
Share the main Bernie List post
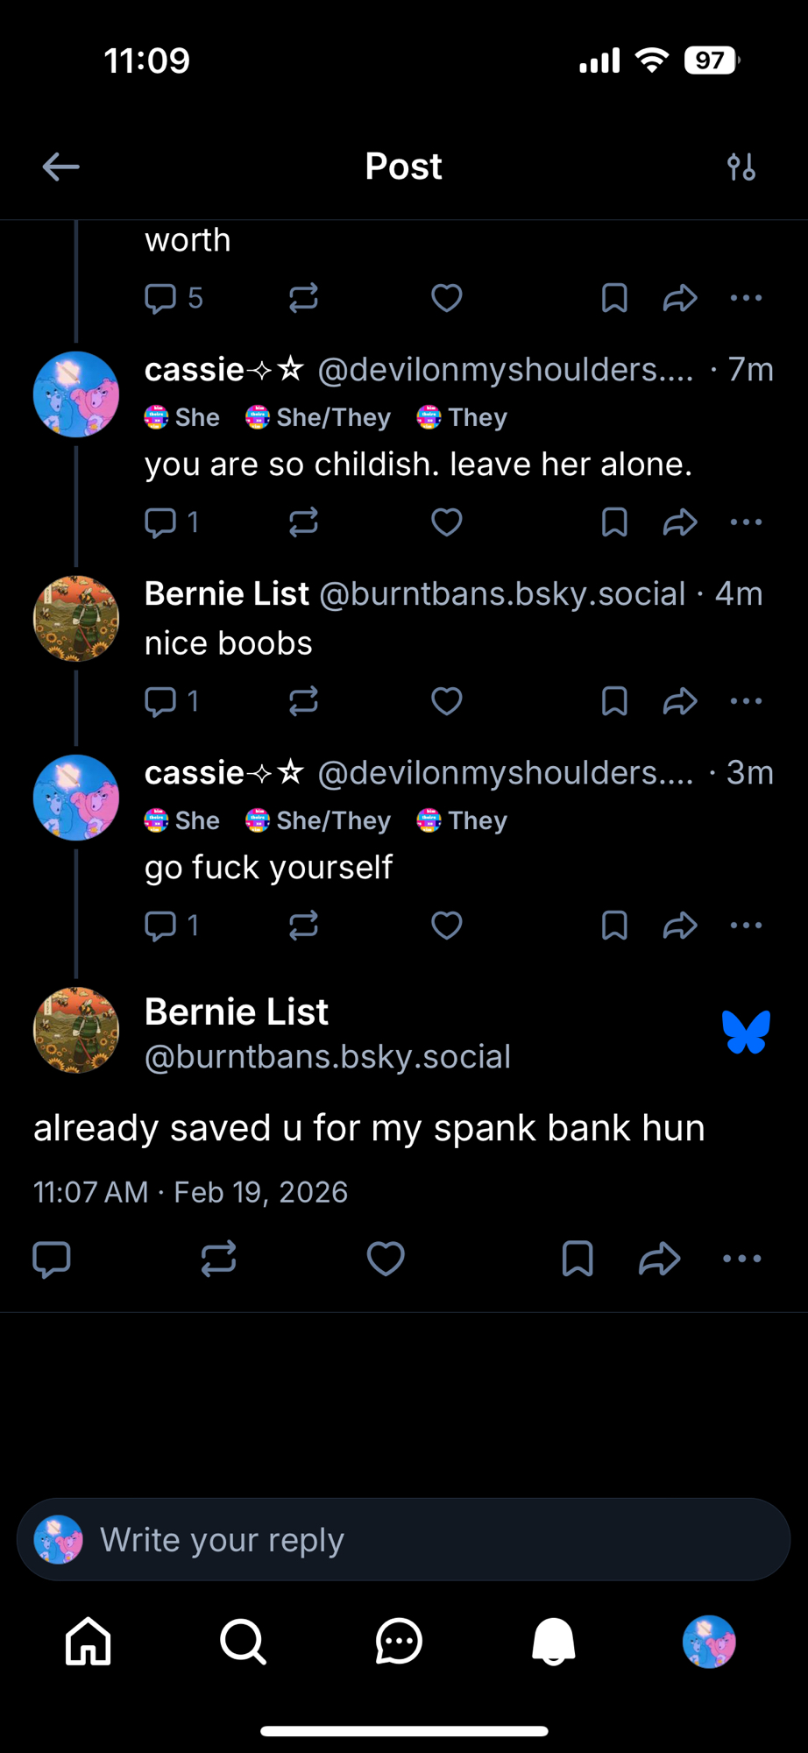[x=659, y=1259]
